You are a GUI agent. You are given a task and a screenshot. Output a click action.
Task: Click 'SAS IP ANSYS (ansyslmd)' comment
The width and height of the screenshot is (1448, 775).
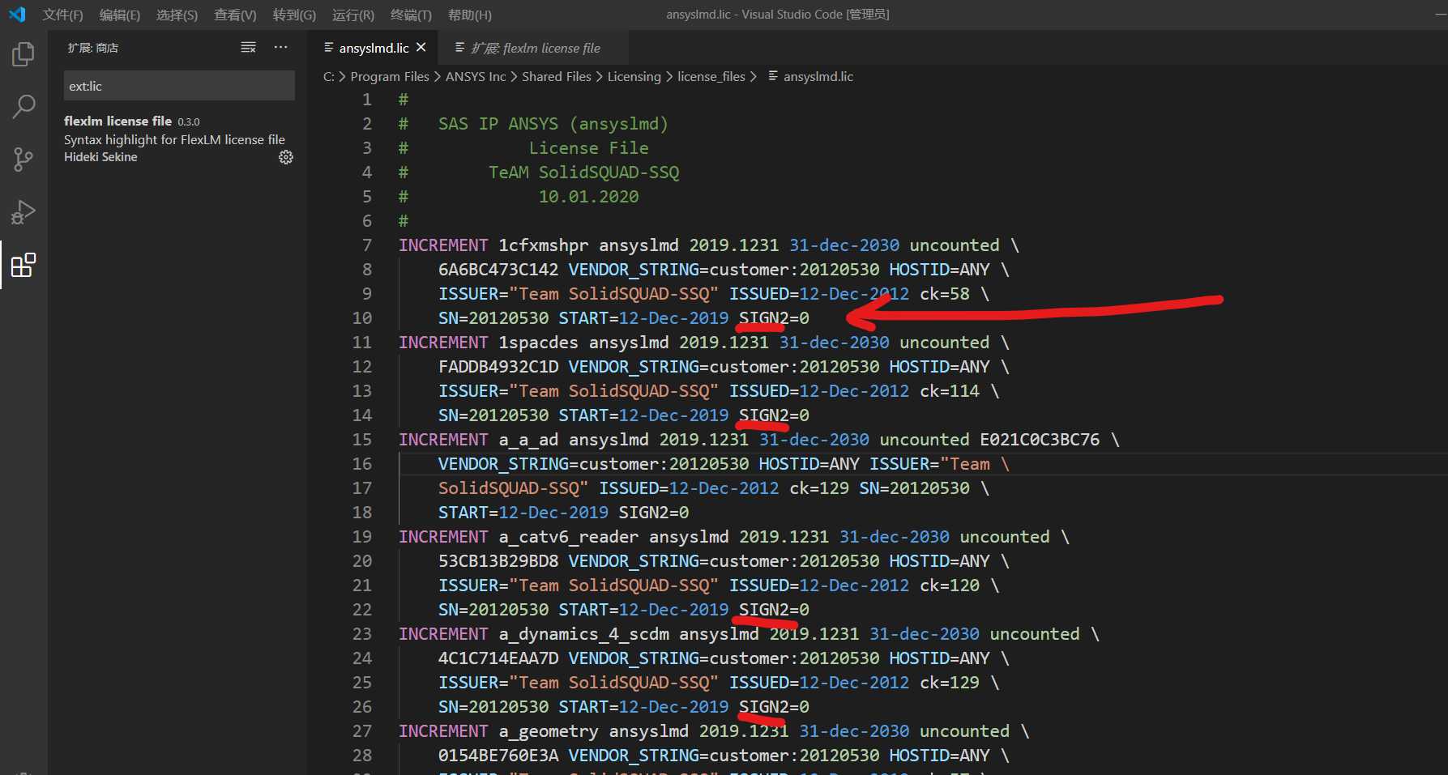pyautogui.click(x=553, y=124)
